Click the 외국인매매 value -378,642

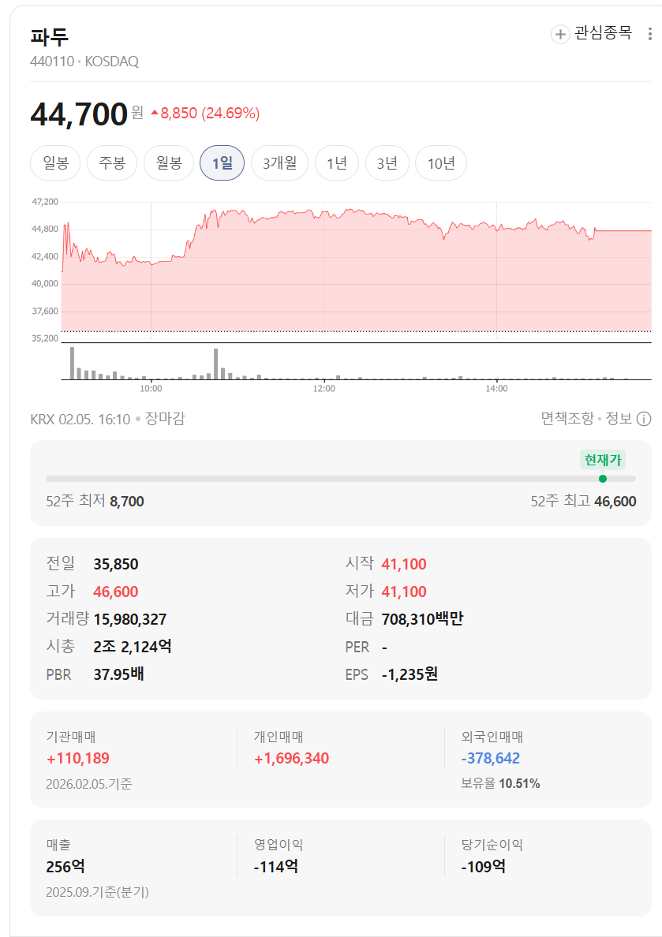(x=490, y=758)
